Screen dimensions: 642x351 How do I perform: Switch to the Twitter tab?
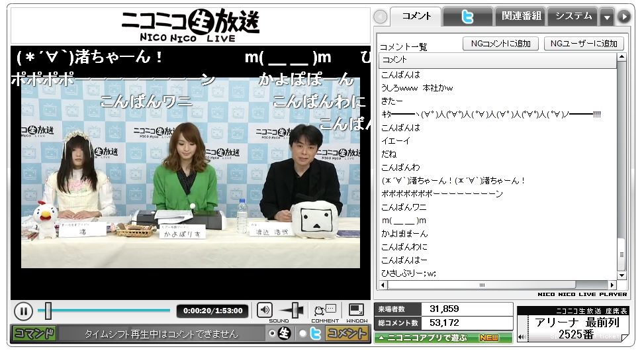467,17
